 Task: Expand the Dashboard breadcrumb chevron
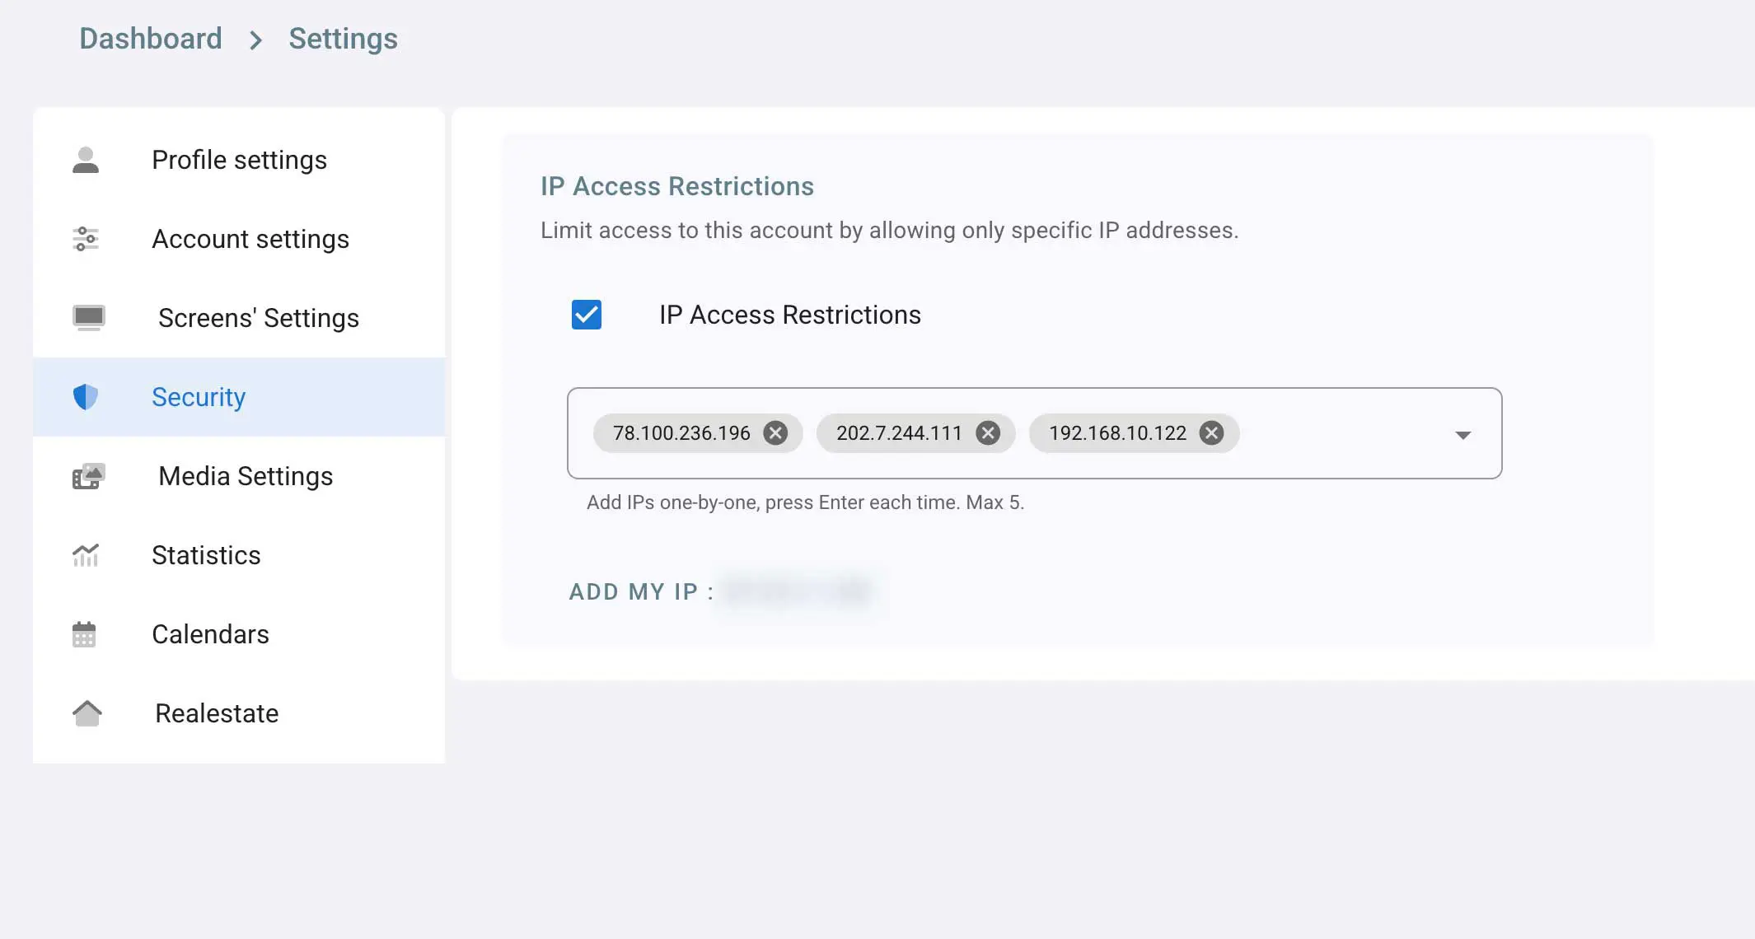click(x=258, y=40)
